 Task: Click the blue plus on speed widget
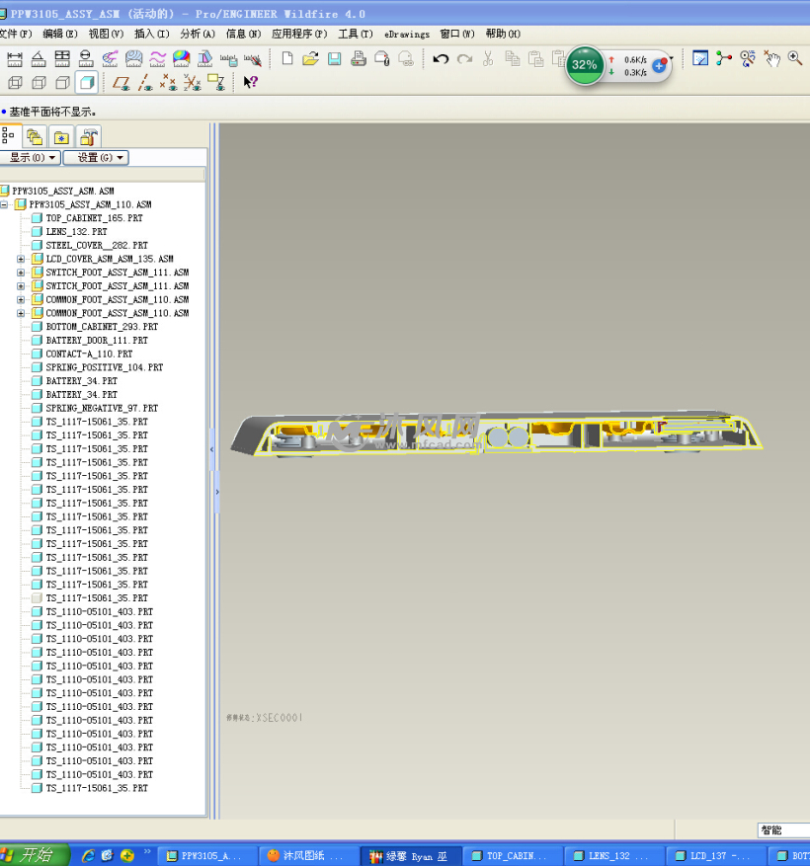[x=659, y=66]
